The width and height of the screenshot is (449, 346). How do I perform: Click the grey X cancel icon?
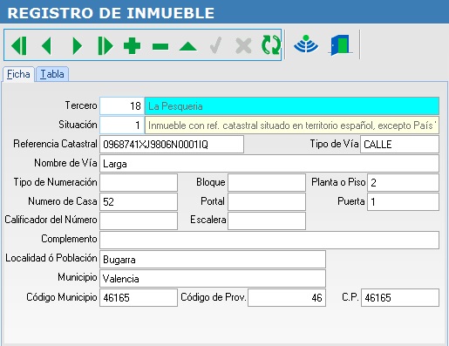[x=243, y=45]
